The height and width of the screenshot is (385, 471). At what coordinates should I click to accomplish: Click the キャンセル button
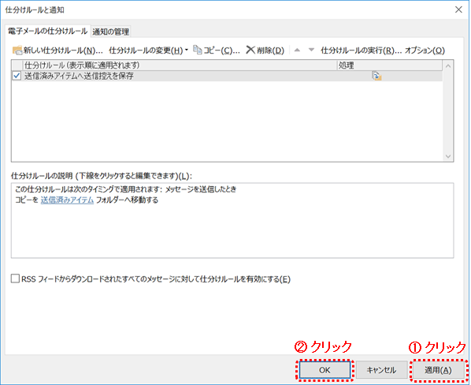pyautogui.click(x=381, y=370)
